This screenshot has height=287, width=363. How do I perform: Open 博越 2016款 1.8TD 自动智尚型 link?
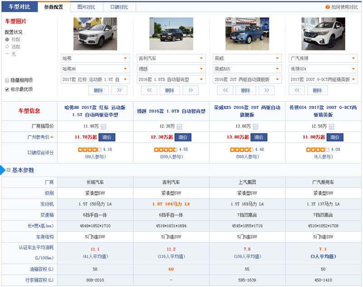pyautogui.click(x=171, y=111)
